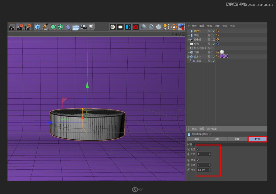Image resolution: width=276 pixels, height=194 pixels.
Task: Click the purple material swatch on 立方体
Action: click(222, 56)
